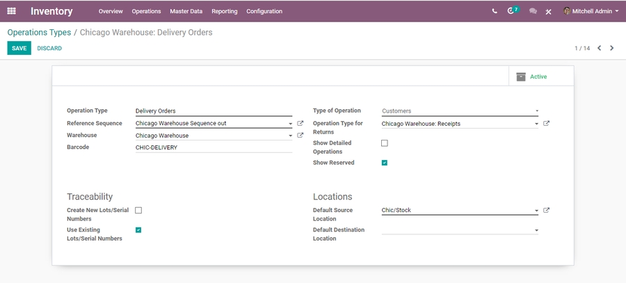The image size is (626, 283).
Task: Open the apps grid menu icon
Action: 11,11
